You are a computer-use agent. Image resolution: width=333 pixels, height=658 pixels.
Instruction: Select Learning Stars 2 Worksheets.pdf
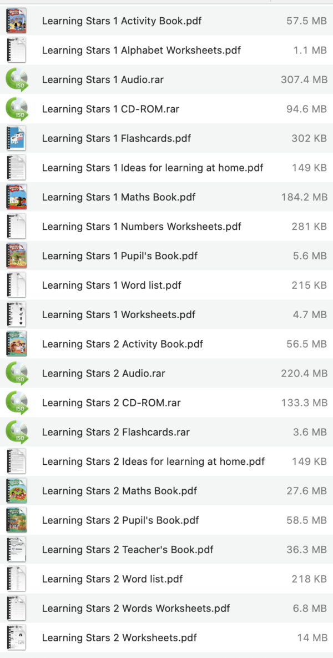pyautogui.click(x=117, y=638)
